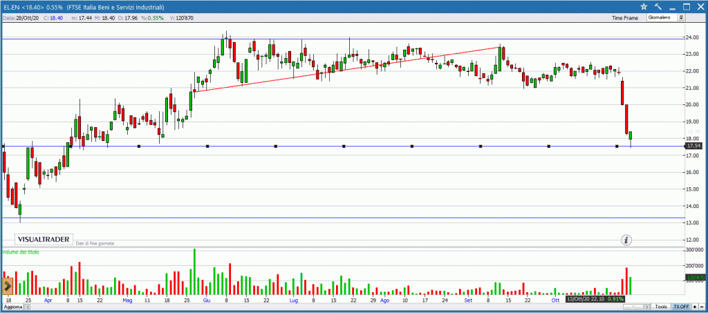Open the Tools button
This screenshot has width=708, height=313.
(x=660, y=307)
